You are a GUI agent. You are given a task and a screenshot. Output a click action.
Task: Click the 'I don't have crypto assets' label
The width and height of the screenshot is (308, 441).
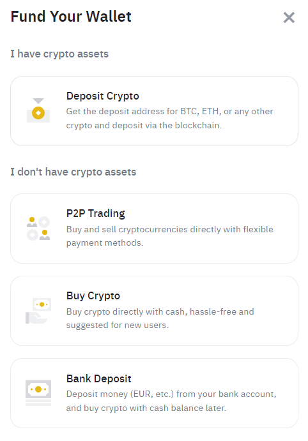[x=73, y=172]
